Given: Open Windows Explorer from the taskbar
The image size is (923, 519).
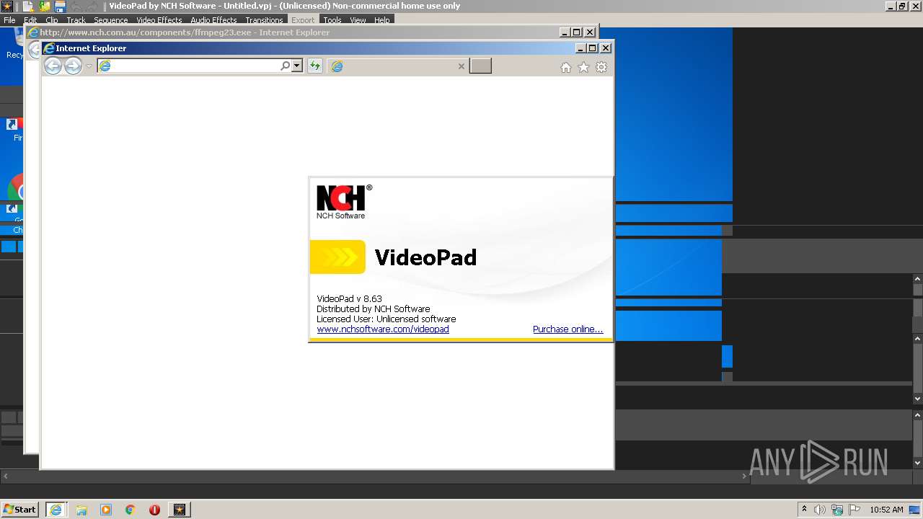Looking at the screenshot, I should (81, 510).
